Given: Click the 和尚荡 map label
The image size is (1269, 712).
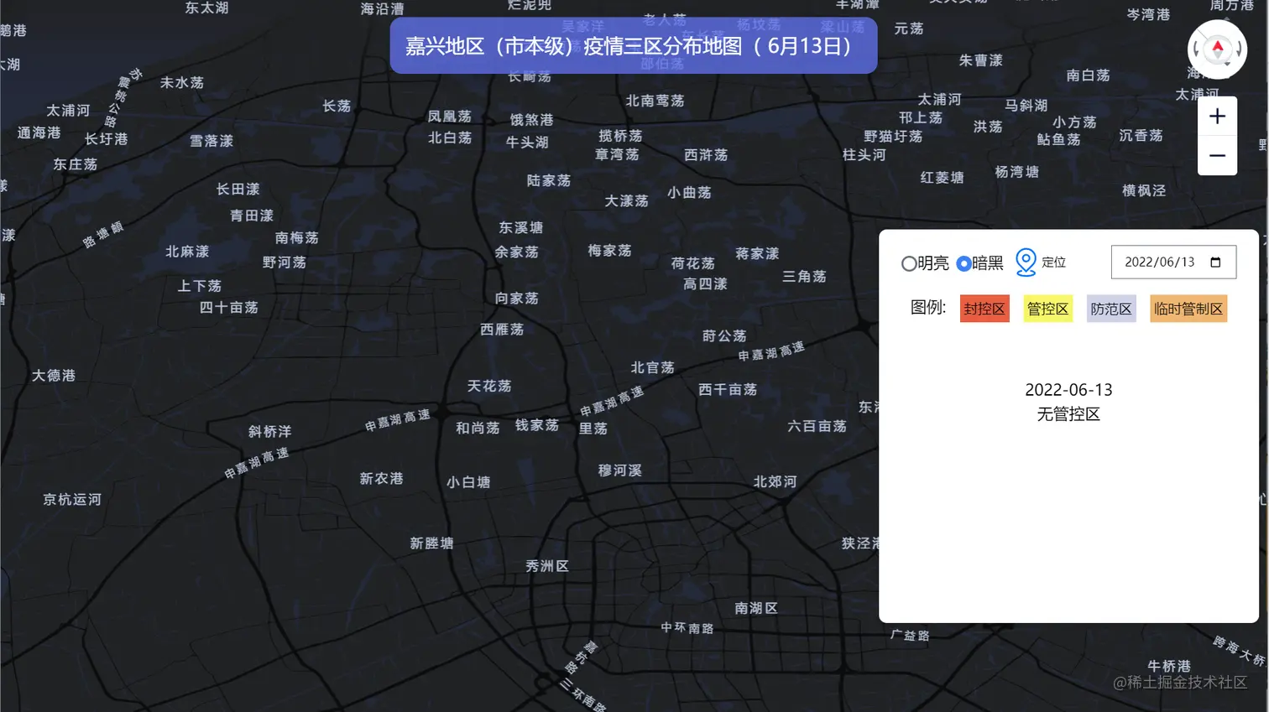Looking at the screenshot, I should click(478, 428).
